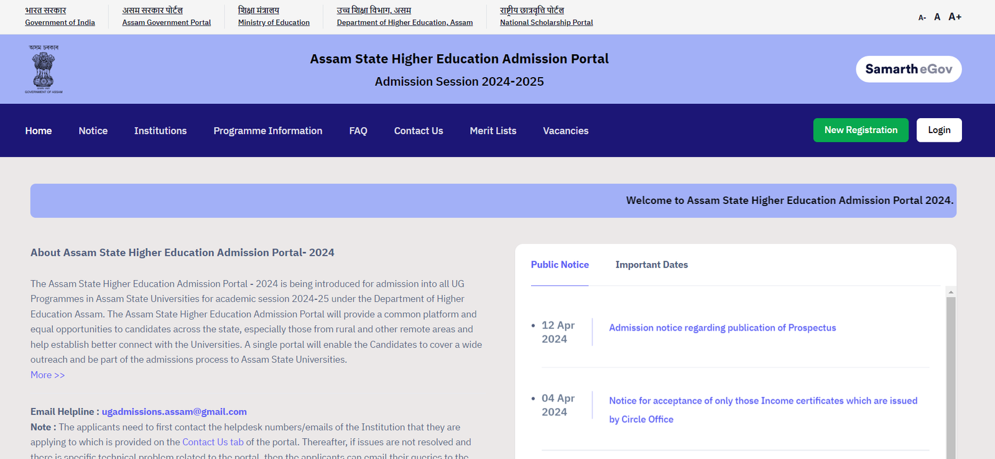Click the Login button
The height and width of the screenshot is (459, 995).
click(x=939, y=130)
